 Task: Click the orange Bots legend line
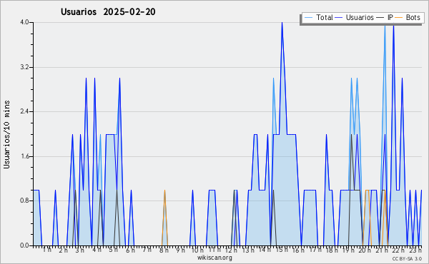tap(399, 18)
